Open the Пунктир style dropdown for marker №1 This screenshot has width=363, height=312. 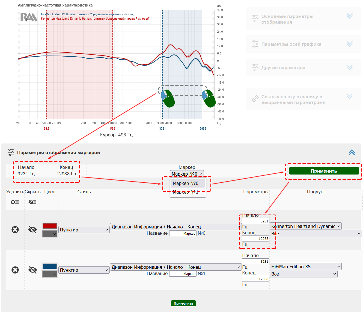[x=84, y=270]
